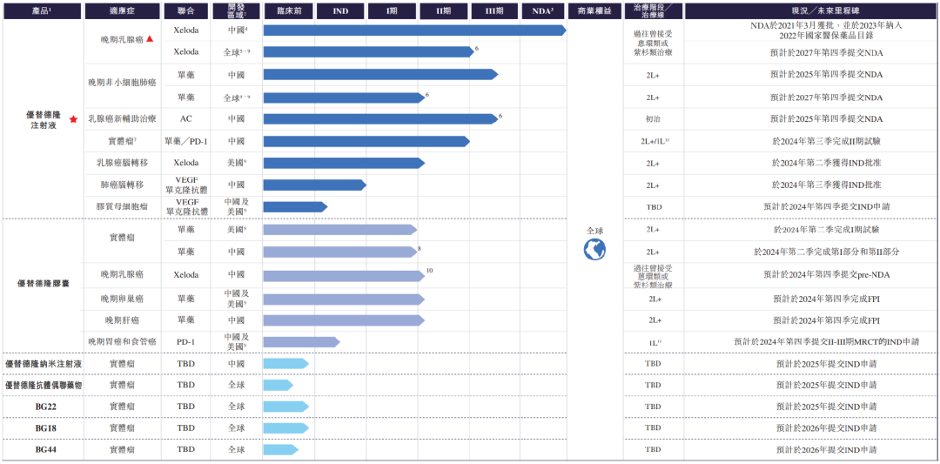This screenshot has height=464, width=940.
Task: Click the 優替德隆抗體偶聯藥物 product label
Action: (x=43, y=386)
